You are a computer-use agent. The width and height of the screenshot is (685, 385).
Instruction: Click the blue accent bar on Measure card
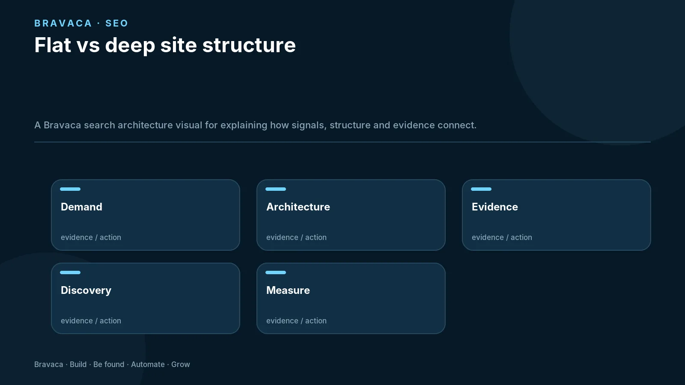[x=276, y=272]
